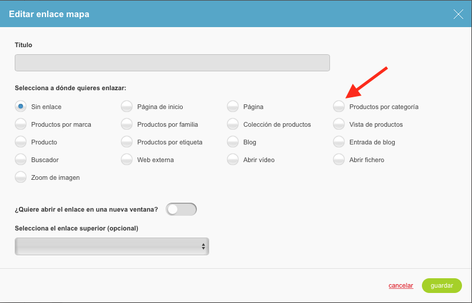Image resolution: width=472 pixels, height=303 pixels.
Task: Choose Productos por etiqueta option
Action: [x=127, y=142]
